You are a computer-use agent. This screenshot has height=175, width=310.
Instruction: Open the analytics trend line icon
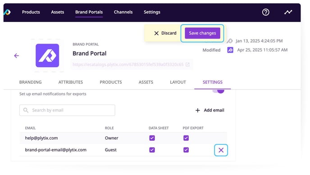[x=288, y=12]
